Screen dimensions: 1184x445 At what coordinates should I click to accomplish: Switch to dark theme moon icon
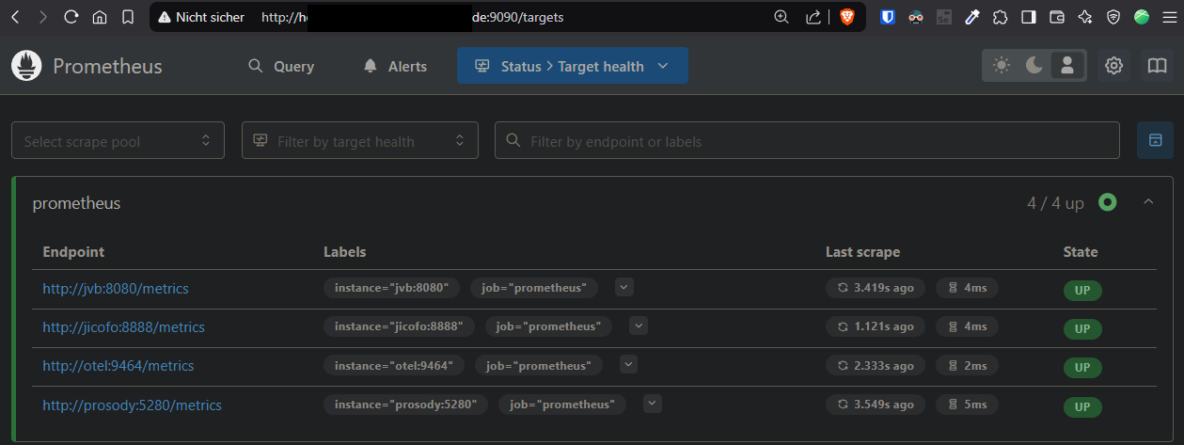pyautogui.click(x=1034, y=66)
